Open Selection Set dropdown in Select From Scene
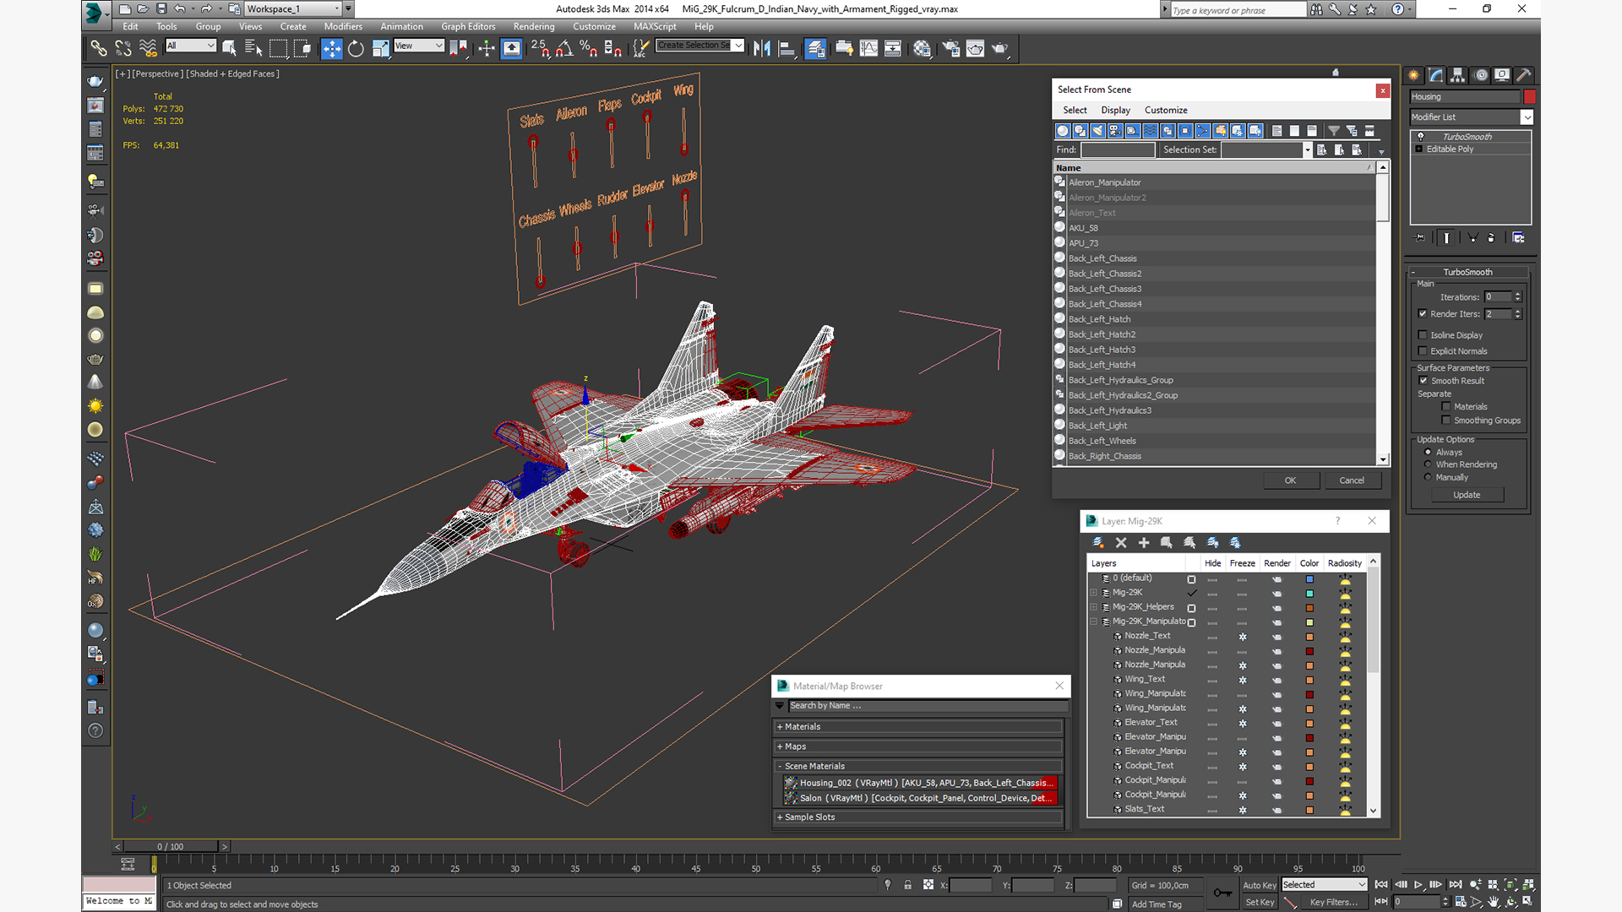This screenshot has height=912, width=1622. [x=1307, y=150]
